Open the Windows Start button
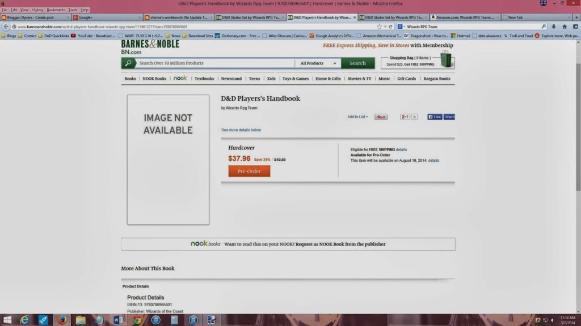581x326 pixels. point(7,320)
